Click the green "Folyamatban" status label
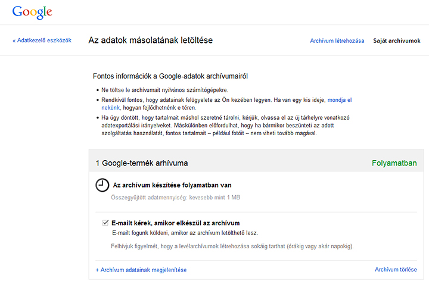The height and width of the screenshot is (287, 429). click(x=394, y=163)
